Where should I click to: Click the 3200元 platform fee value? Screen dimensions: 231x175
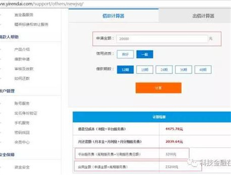point(171,154)
